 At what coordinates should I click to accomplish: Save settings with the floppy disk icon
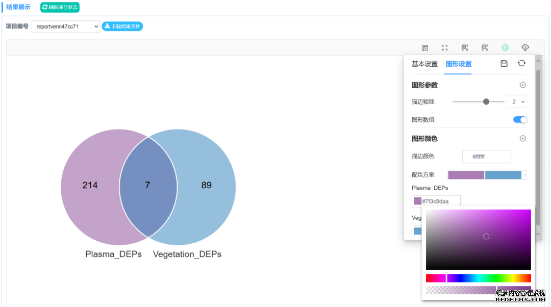click(504, 64)
